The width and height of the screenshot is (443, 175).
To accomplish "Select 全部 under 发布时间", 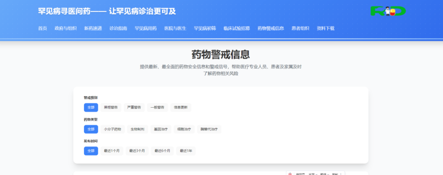I will click(91, 151).
